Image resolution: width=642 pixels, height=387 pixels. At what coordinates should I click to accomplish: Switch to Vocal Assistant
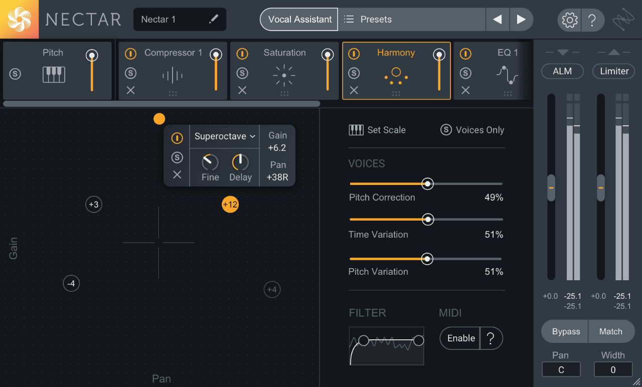(298, 19)
